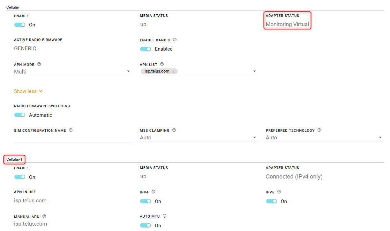
Task: Click the Manual APN input field
Action: coord(73,224)
